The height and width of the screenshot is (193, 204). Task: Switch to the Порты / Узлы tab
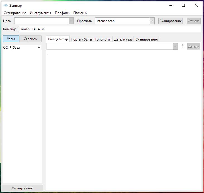(81, 39)
